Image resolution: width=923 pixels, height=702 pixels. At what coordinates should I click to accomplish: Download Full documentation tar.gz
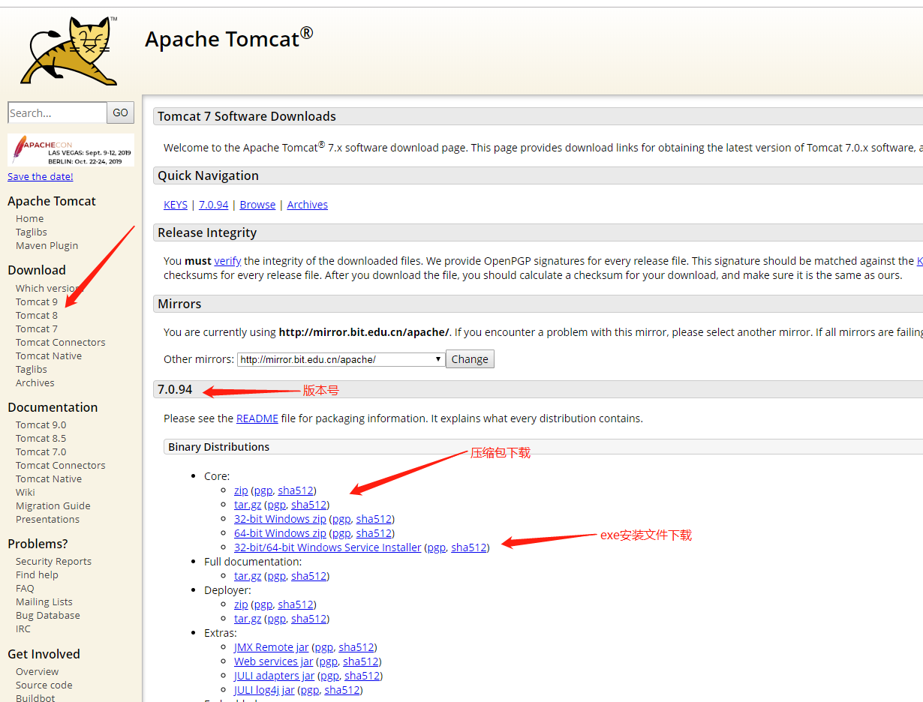click(248, 576)
